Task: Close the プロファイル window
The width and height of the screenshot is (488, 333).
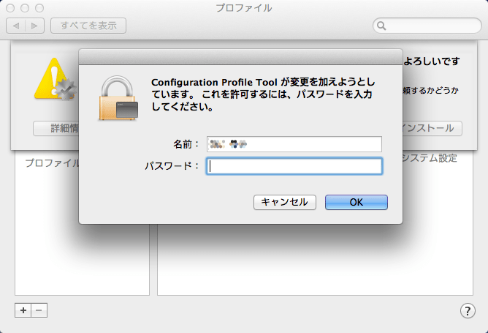Action: pos(10,8)
